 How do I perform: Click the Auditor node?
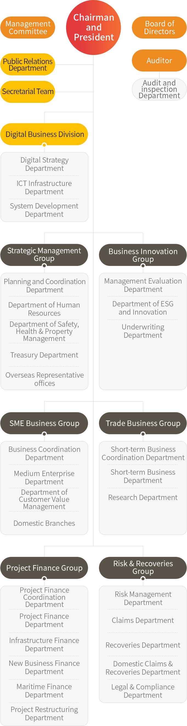click(x=159, y=61)
